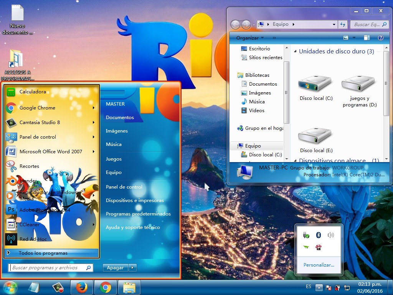
Task: Expand Word 2007 recent files arrow
Action: tap(94, 151)
